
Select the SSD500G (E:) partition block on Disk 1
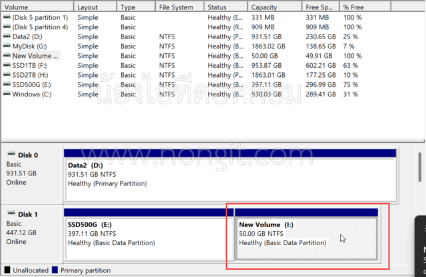[x=148, y=234]
